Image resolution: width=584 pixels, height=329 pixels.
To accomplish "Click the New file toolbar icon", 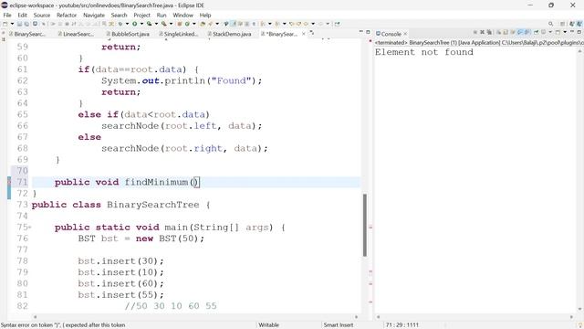I will click(5, 24).
